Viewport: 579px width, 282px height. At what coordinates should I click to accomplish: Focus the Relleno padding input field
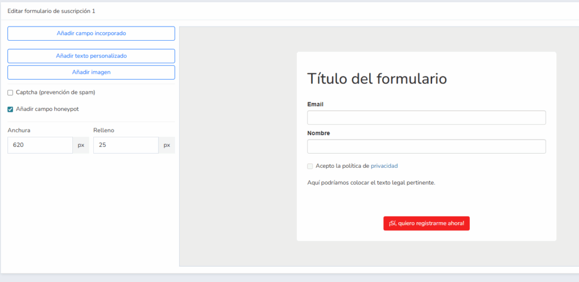point(126,145)
